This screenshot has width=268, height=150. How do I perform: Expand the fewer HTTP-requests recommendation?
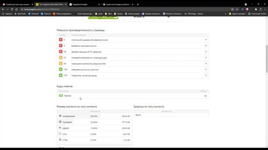(x=206, y=52)
